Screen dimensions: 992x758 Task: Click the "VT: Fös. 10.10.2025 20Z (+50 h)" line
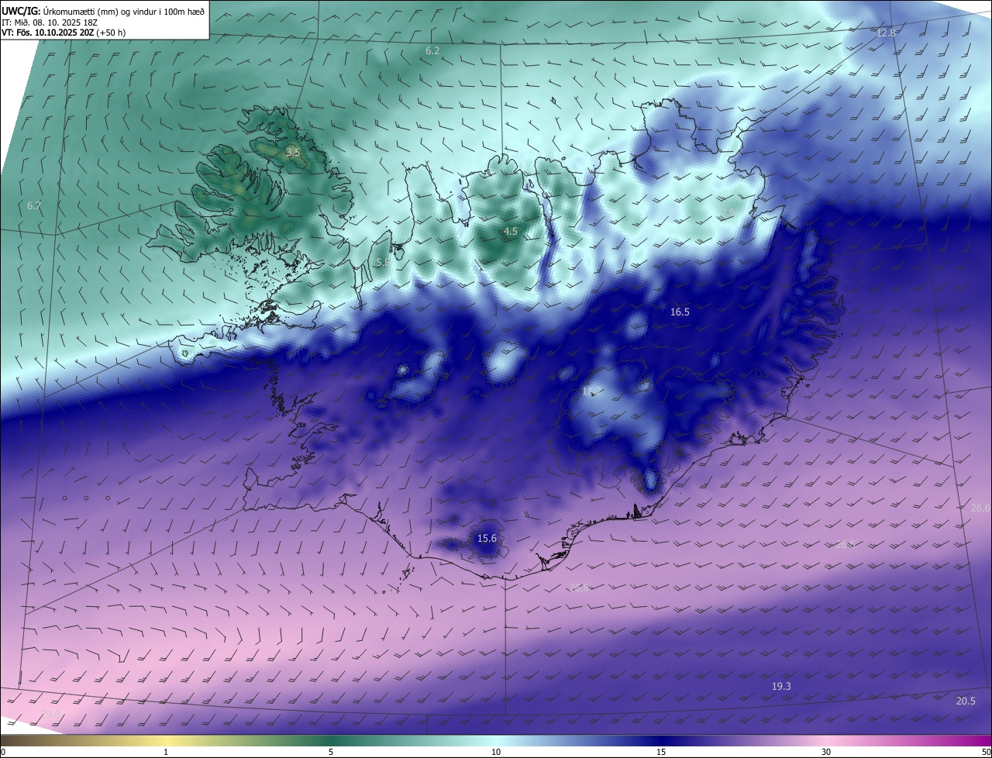click(64, 33)
